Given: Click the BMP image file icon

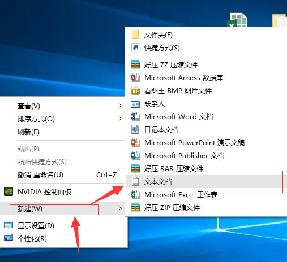Looking at the screenshot, I should [135, 90].
